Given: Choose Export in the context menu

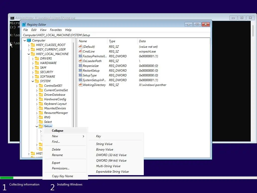Looking at the screenshot, I should coord(65,163).
